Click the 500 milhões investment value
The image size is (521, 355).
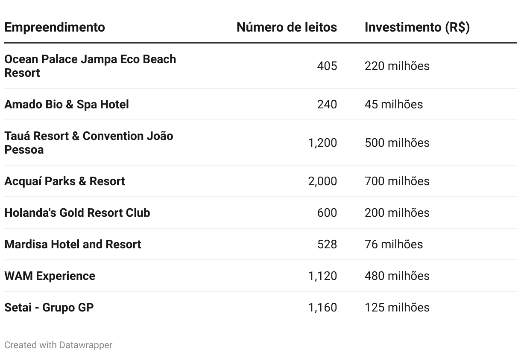point(397,143)
